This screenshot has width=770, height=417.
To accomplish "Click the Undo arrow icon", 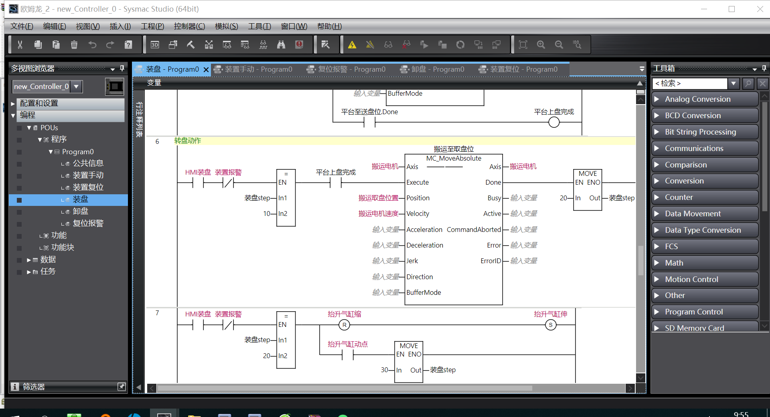I will [92, 44].
